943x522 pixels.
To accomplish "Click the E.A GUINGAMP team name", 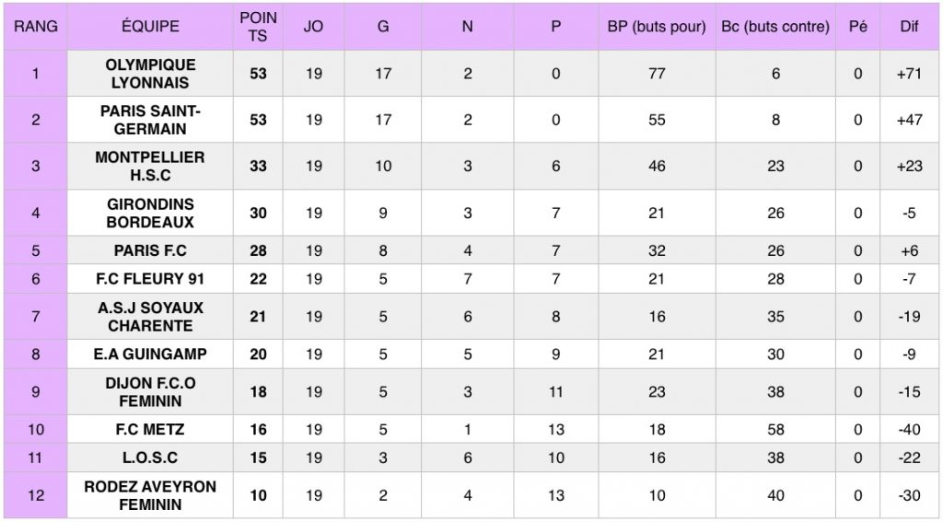I will [x=150, y=354].
